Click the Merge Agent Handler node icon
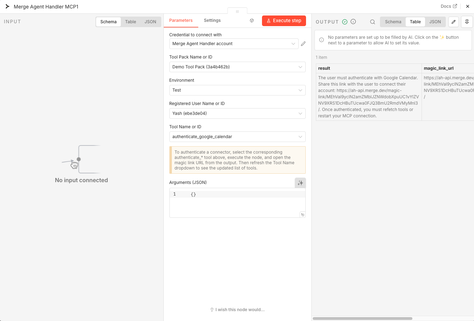Viewport: 474px width, 321px height. click(7, 6)
